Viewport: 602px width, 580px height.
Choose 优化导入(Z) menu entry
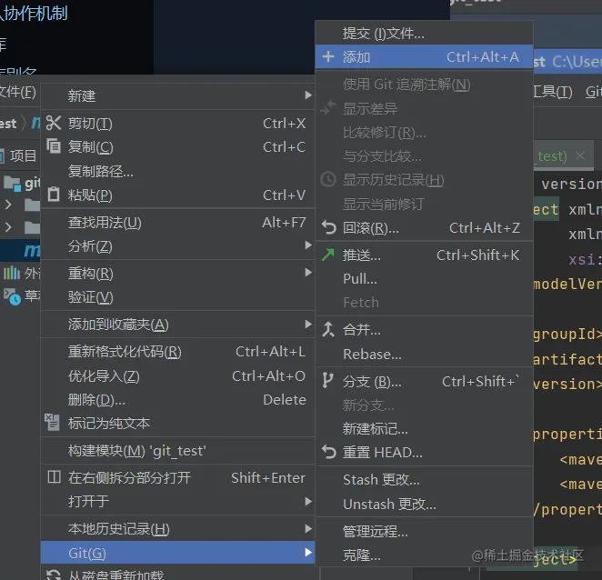coord(177,375)
